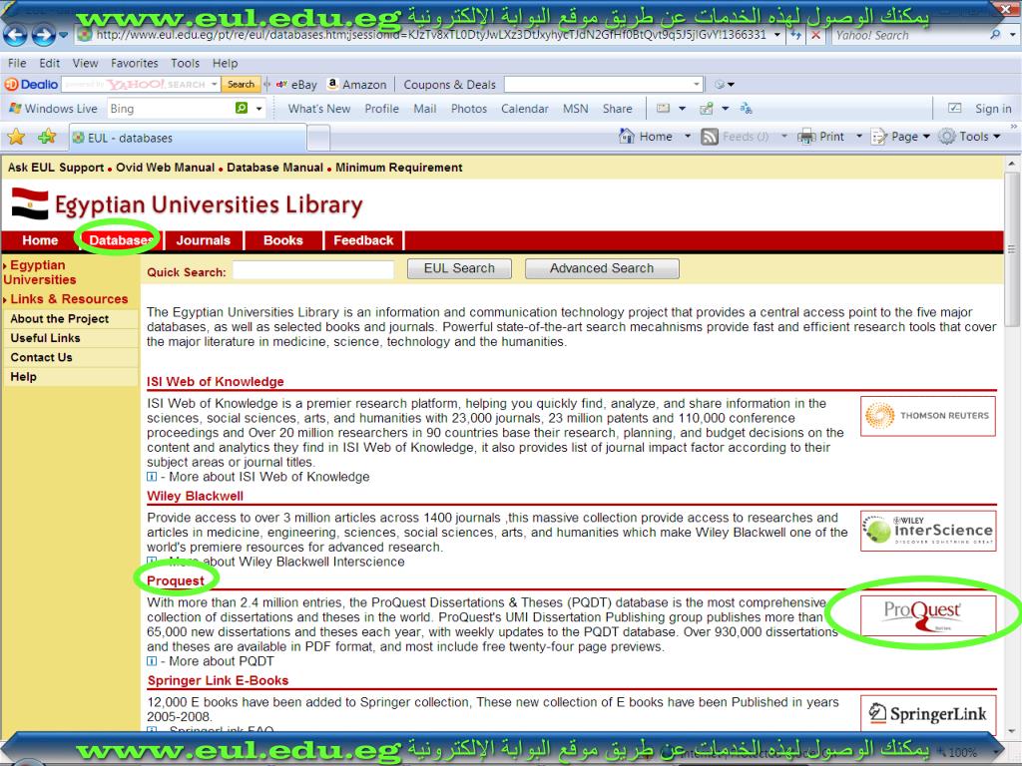This screenshot has height=766, width=1022.
Task: Switch to the Feedback tab
Action: (x=363, y=240)
